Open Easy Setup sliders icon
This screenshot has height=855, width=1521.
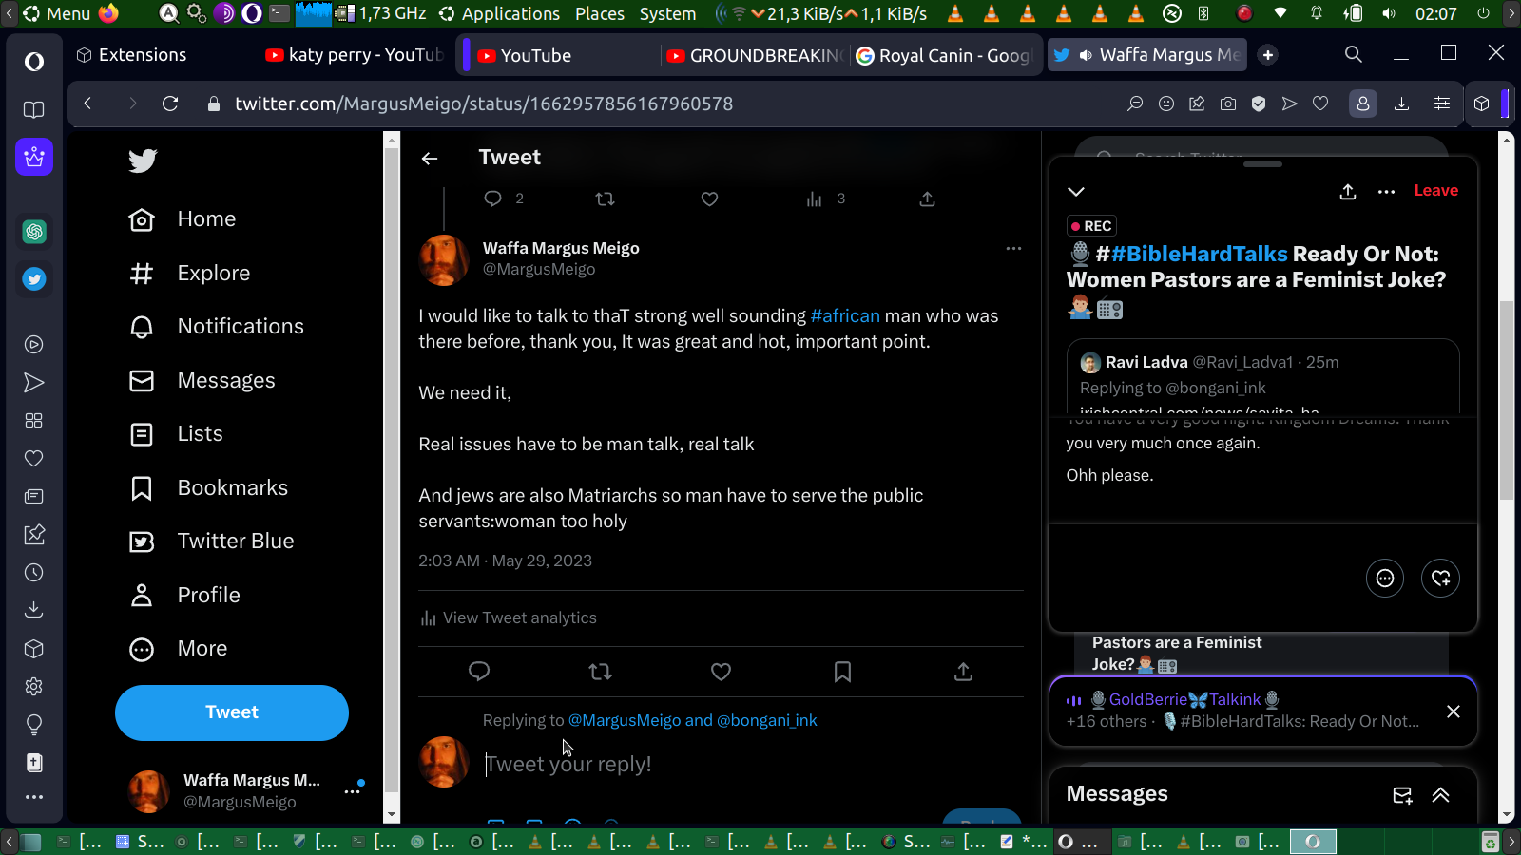[1442, 104]
